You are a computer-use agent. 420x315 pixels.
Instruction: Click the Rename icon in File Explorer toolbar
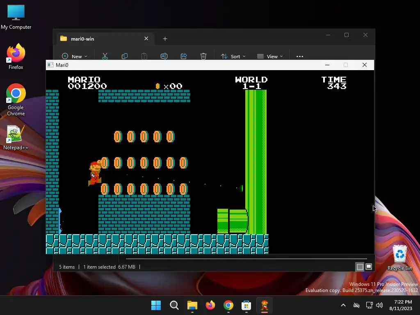coord(164,56)
